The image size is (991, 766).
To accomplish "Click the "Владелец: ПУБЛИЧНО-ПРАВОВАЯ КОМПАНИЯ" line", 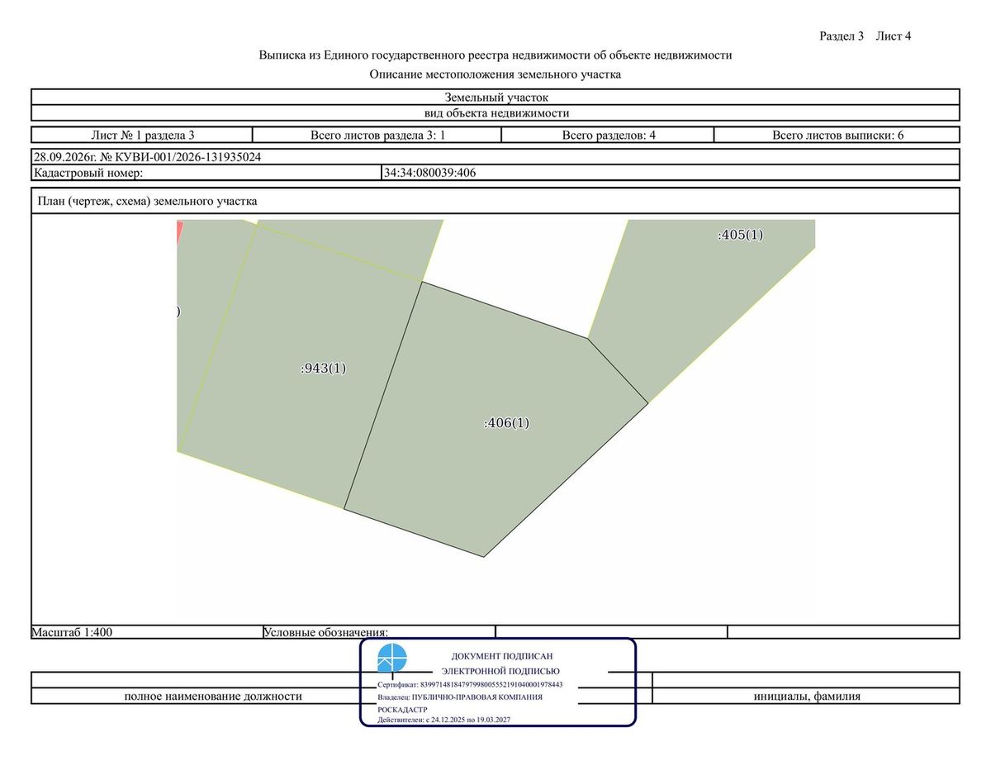I will (460, 697).
